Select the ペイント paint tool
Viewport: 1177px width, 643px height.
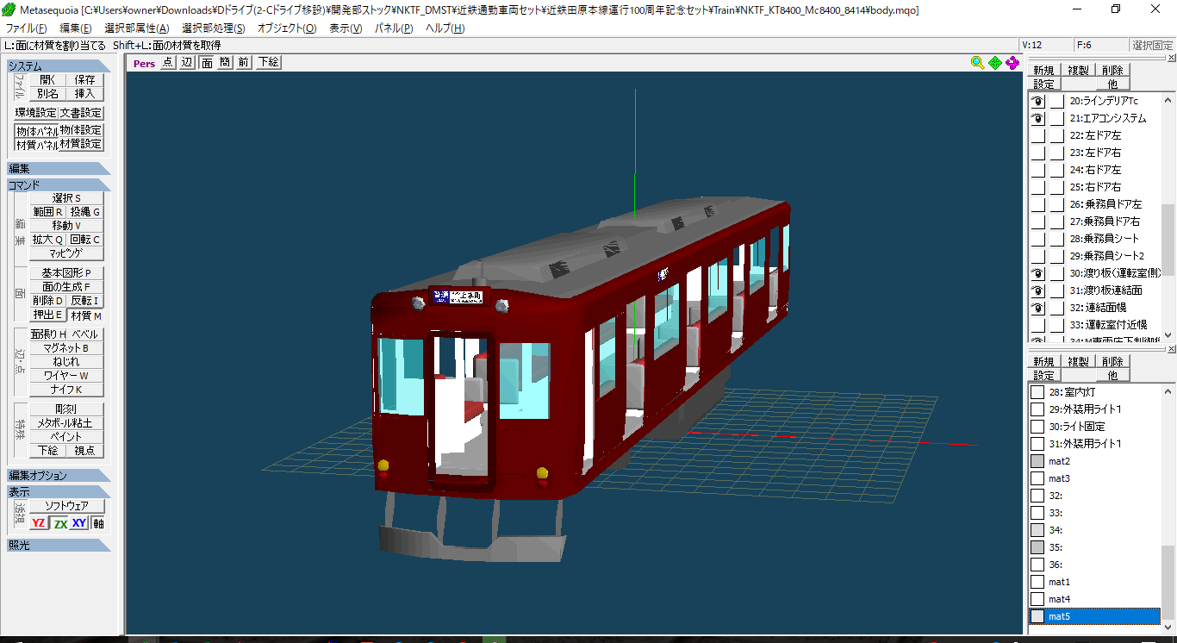(x=66, y=437)
